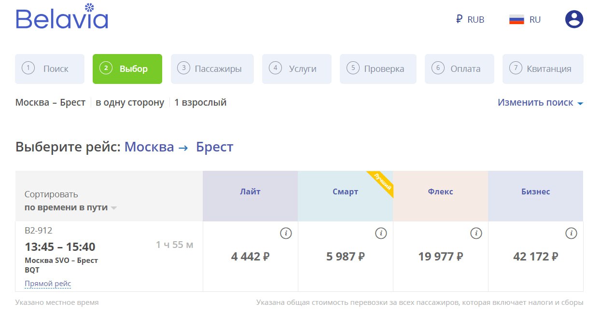Pick Бизнес fare for 42 172 ₽
This screenshot has height=315, width=600.
tap(535, 257)
